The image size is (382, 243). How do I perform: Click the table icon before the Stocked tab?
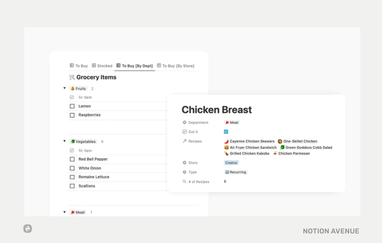[x=94, y=66]
